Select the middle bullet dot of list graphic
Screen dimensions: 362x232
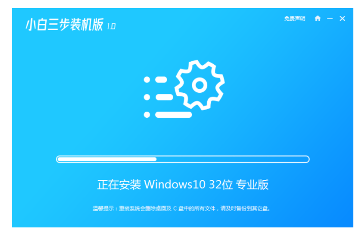pos(147,97)
